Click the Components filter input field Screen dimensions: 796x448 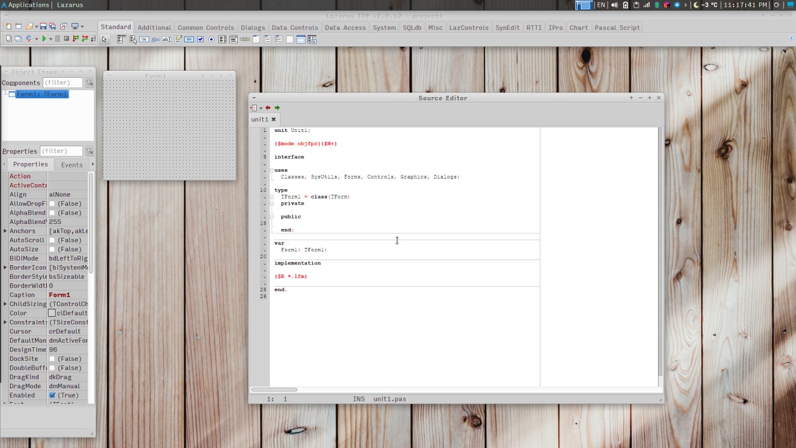[62, 83]
